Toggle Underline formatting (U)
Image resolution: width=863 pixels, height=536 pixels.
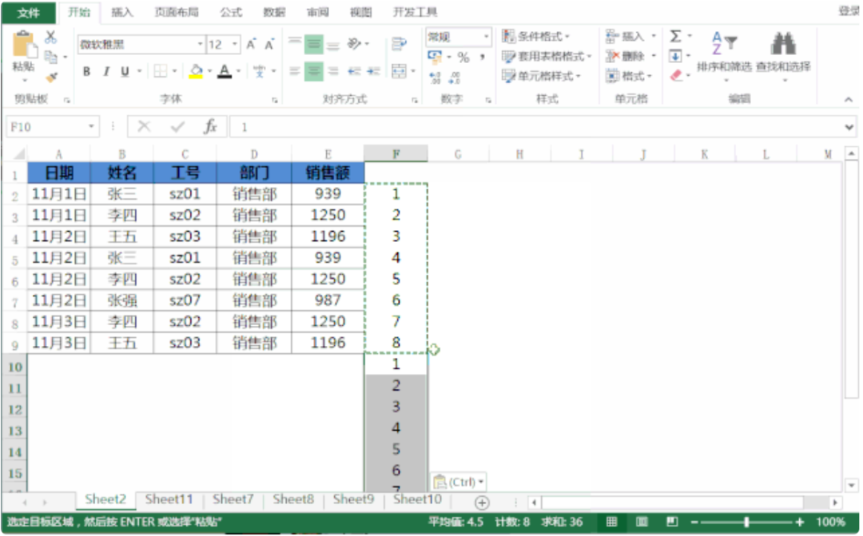125,71
